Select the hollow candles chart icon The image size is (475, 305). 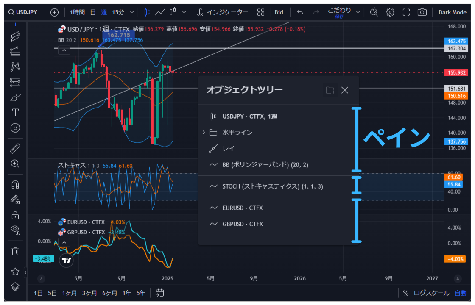pyautogui.click(x=173, y=12)
